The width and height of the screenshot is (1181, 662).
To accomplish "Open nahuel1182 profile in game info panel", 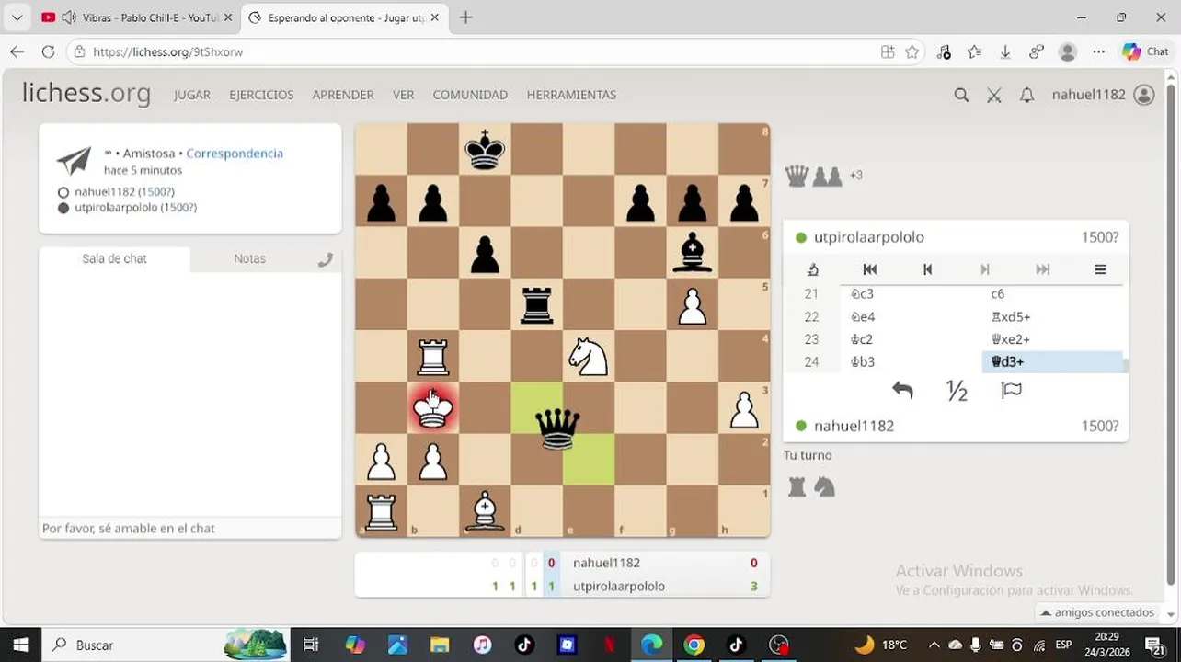I will click(124, 192).
